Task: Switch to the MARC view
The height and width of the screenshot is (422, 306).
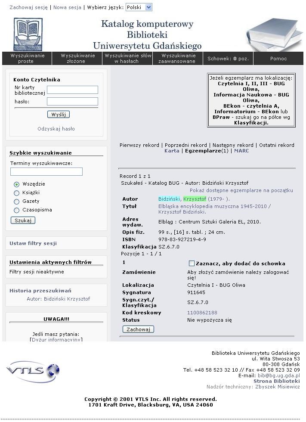Action: coord(241,151)
